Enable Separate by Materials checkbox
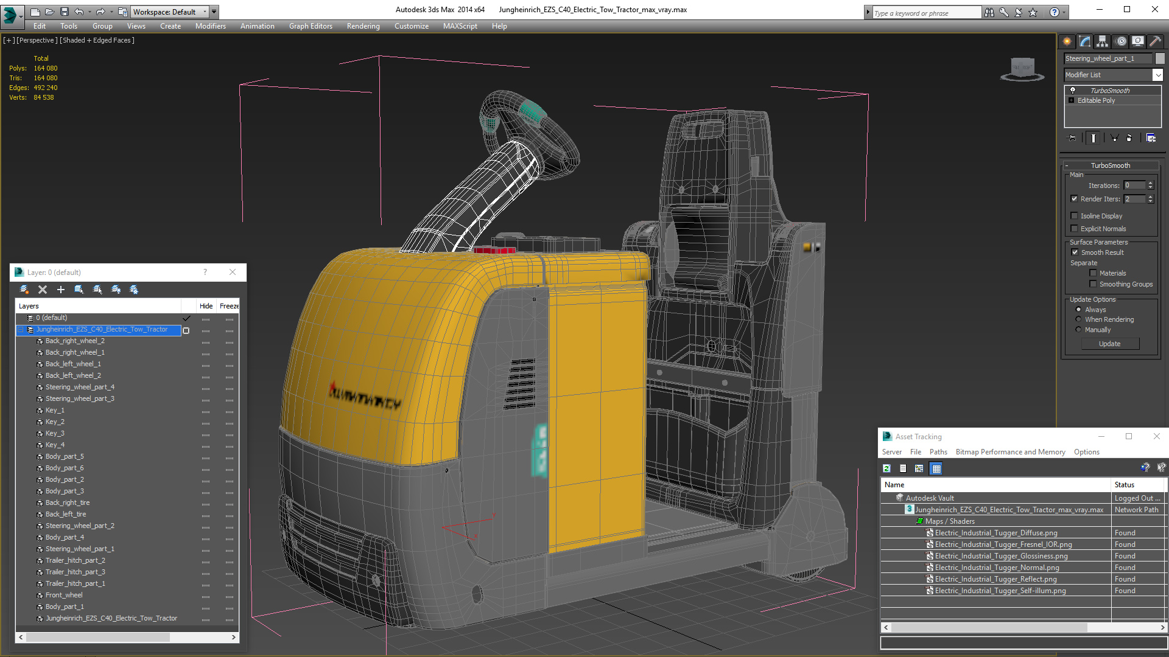The height and width of the screenshot is (657, 1169). point(1093,273)
